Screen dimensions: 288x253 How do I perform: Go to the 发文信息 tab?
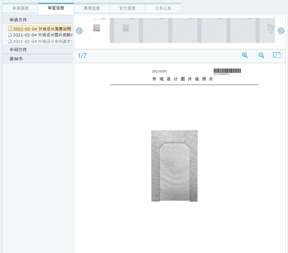pos(127,8)
